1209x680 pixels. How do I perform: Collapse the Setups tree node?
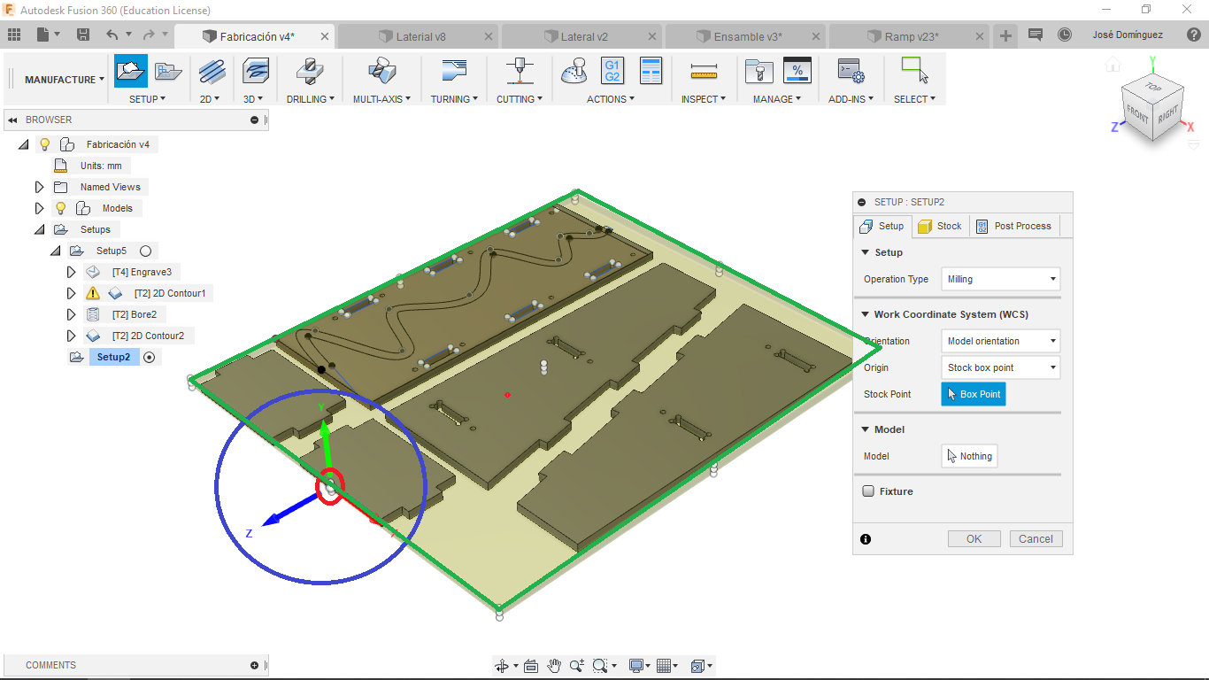click(39, 229)
